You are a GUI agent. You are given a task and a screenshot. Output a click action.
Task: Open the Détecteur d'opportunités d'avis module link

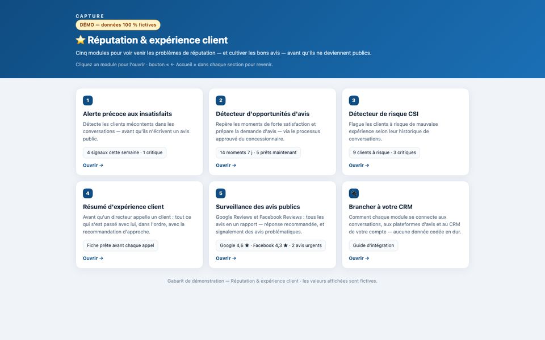[226, 165]
